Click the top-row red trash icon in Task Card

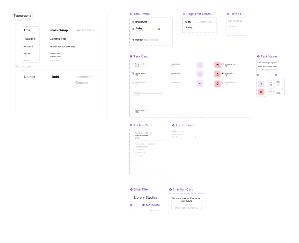point(217,65)
